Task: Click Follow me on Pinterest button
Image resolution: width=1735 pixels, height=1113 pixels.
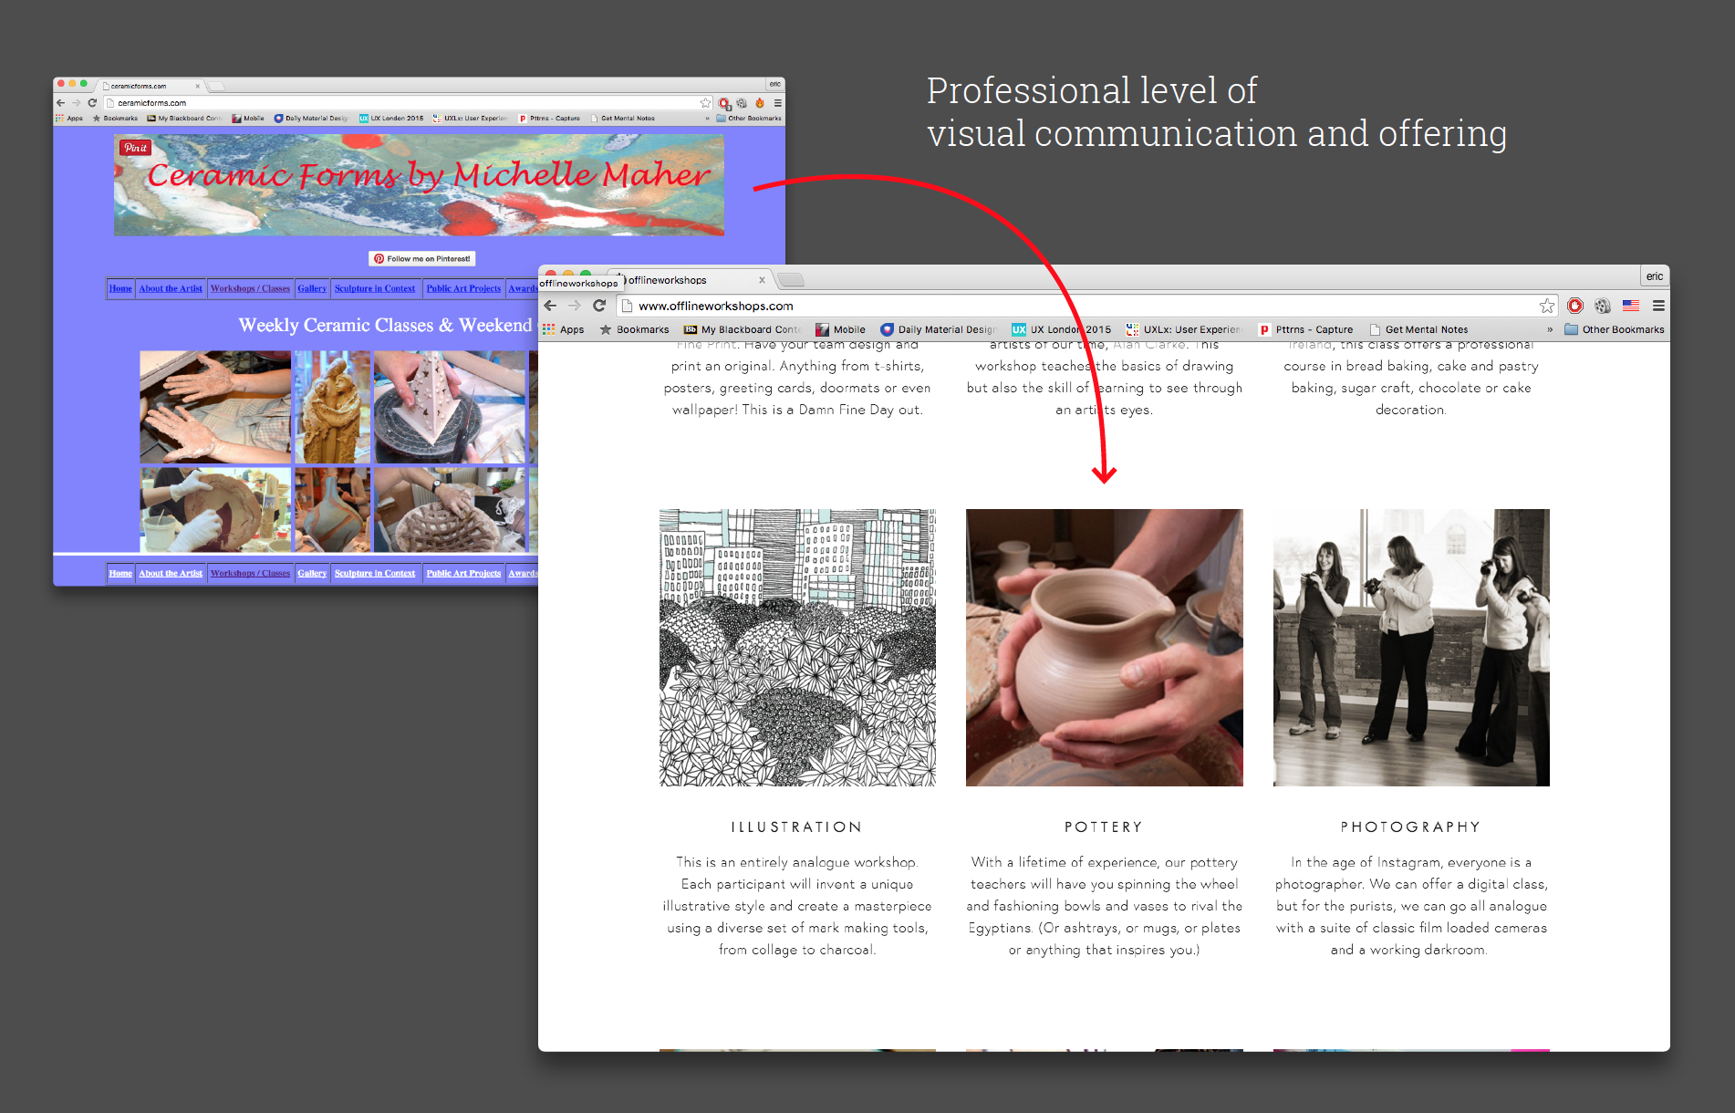Action: click(422, 259)
